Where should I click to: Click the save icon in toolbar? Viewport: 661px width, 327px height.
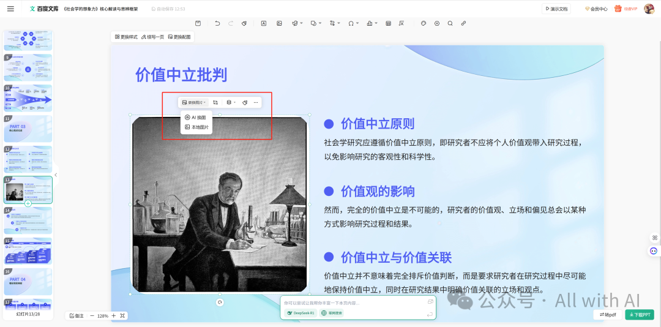(x=198, y=24)
